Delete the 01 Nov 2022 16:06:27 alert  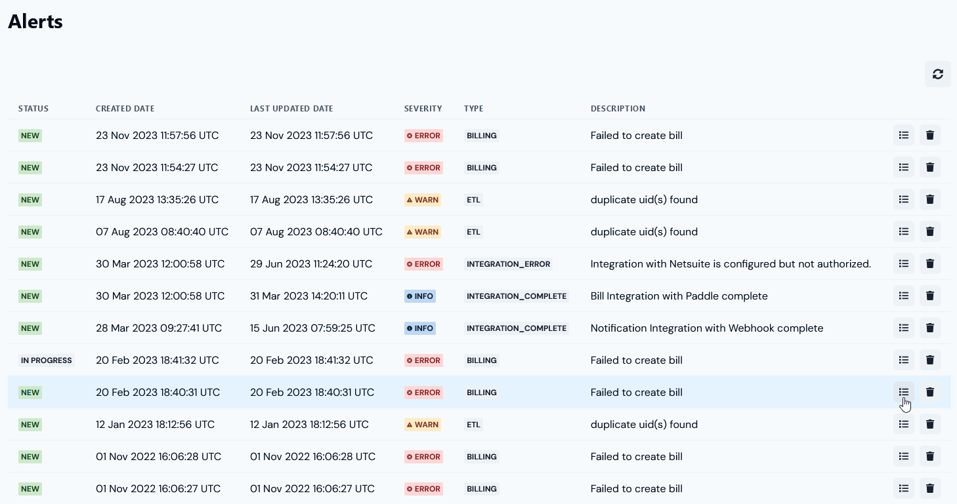929,489
